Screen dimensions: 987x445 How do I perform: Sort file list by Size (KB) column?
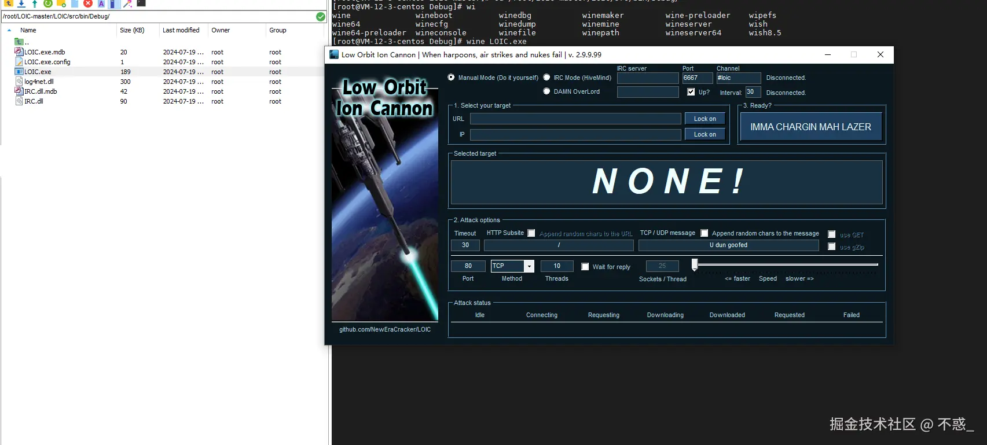(x=132, y=30)
